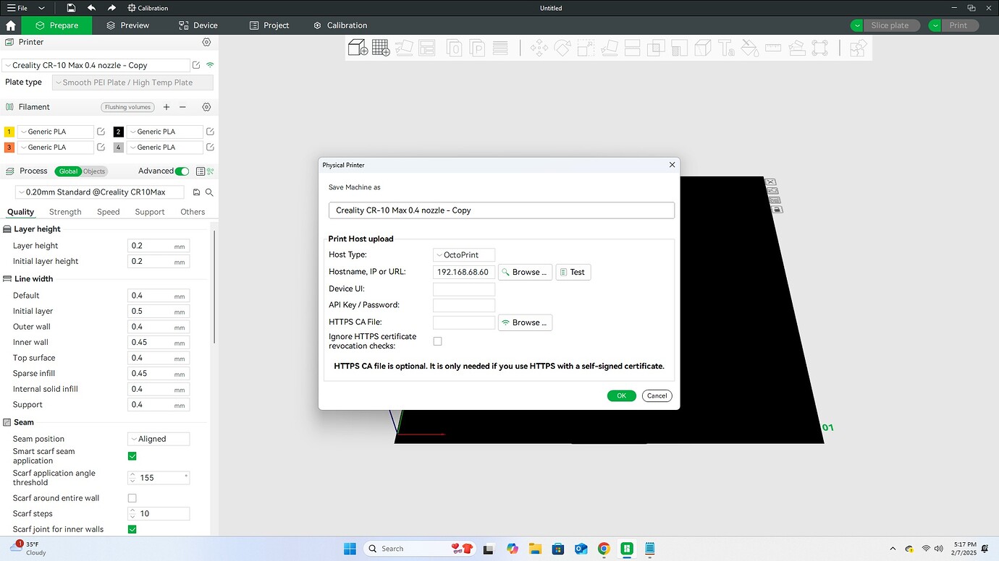Screen dimensions: 999x561
Task: Open the Text tool
Action: pyautogui.click(x=728, y=47)
